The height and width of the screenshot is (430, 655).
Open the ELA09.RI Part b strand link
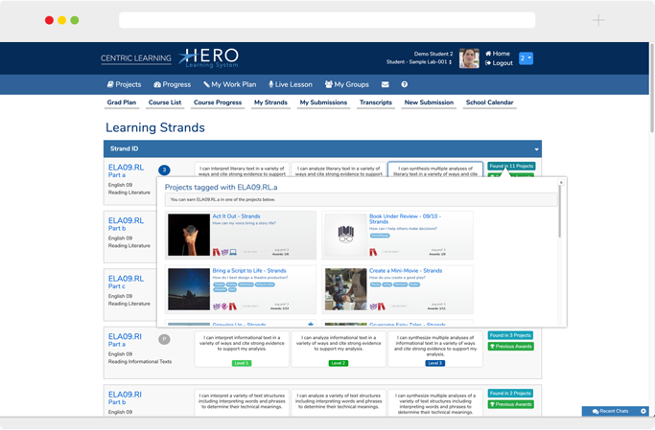[125, 397]
